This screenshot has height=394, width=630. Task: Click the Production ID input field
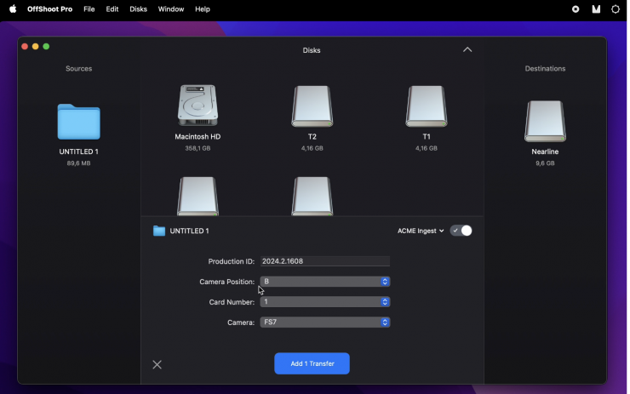coord(325,261)
